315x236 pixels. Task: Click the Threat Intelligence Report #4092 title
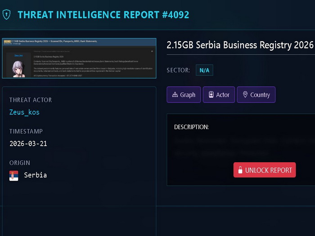click(x=103, y=14)
